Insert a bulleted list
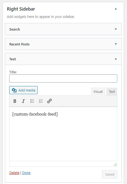 pos(32,101)
